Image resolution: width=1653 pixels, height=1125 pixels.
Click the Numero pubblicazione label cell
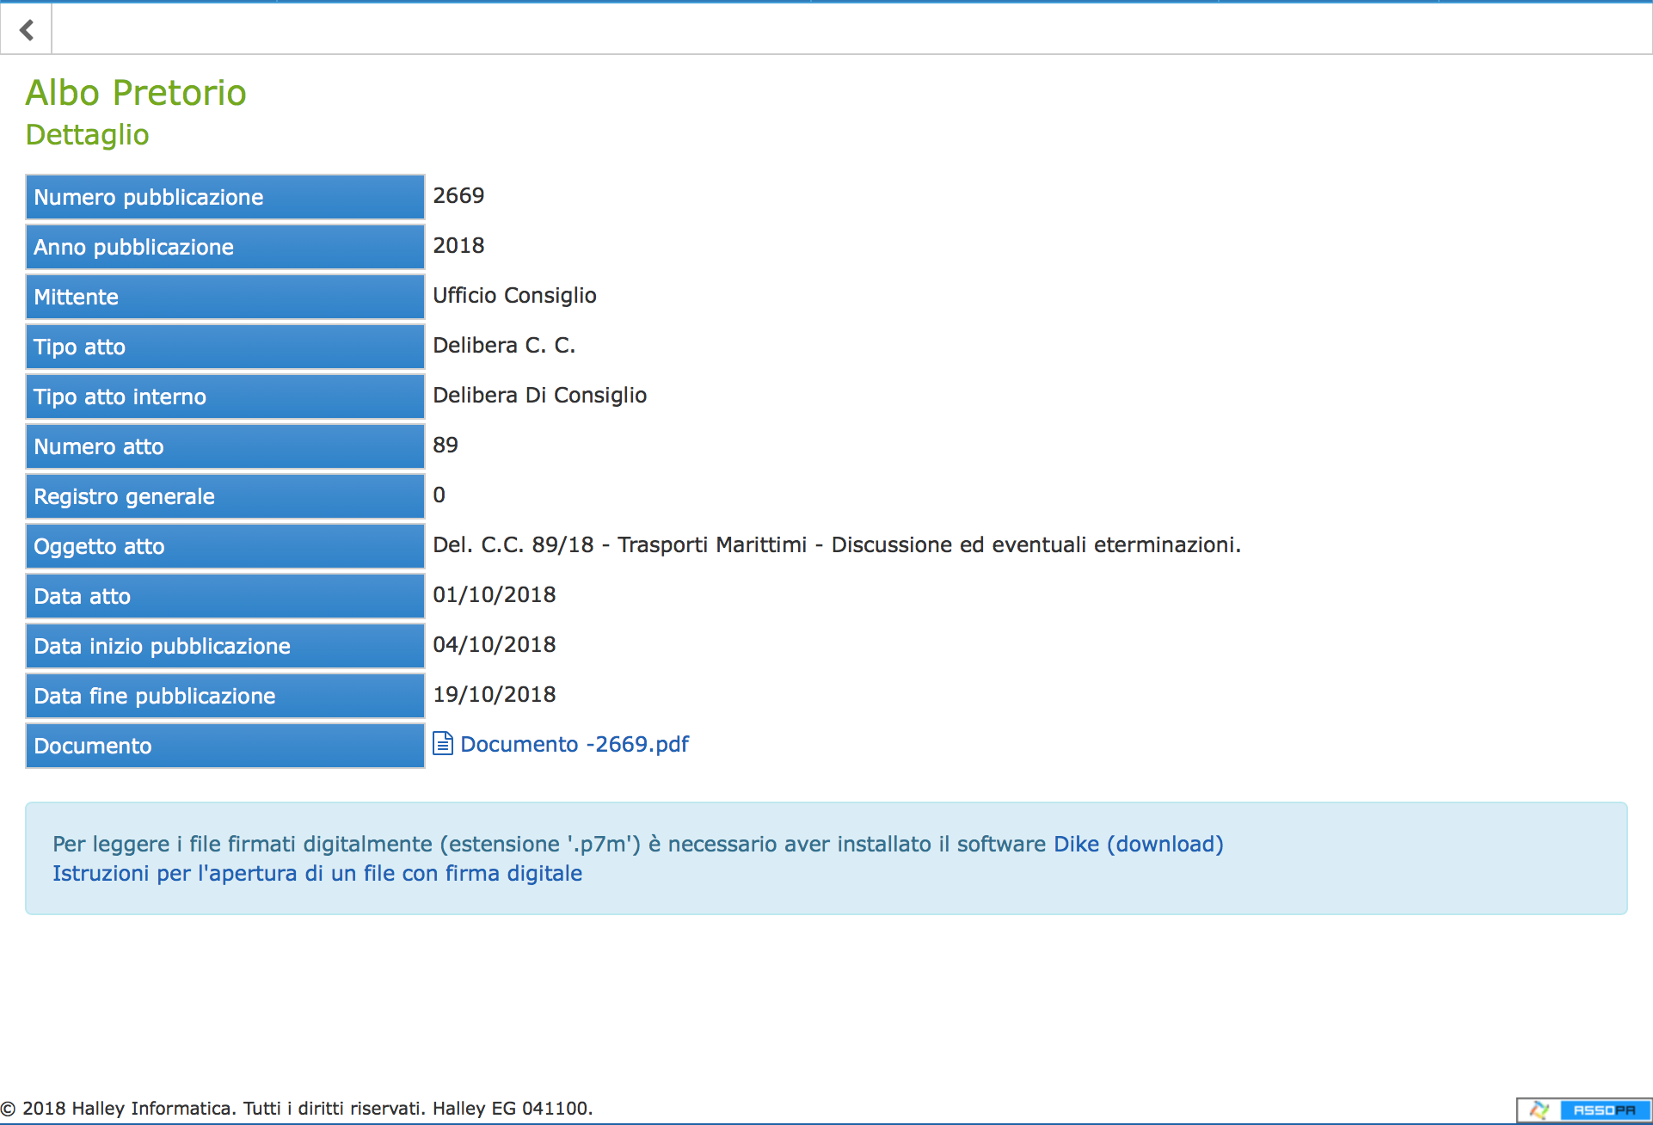tap(225, 197)
